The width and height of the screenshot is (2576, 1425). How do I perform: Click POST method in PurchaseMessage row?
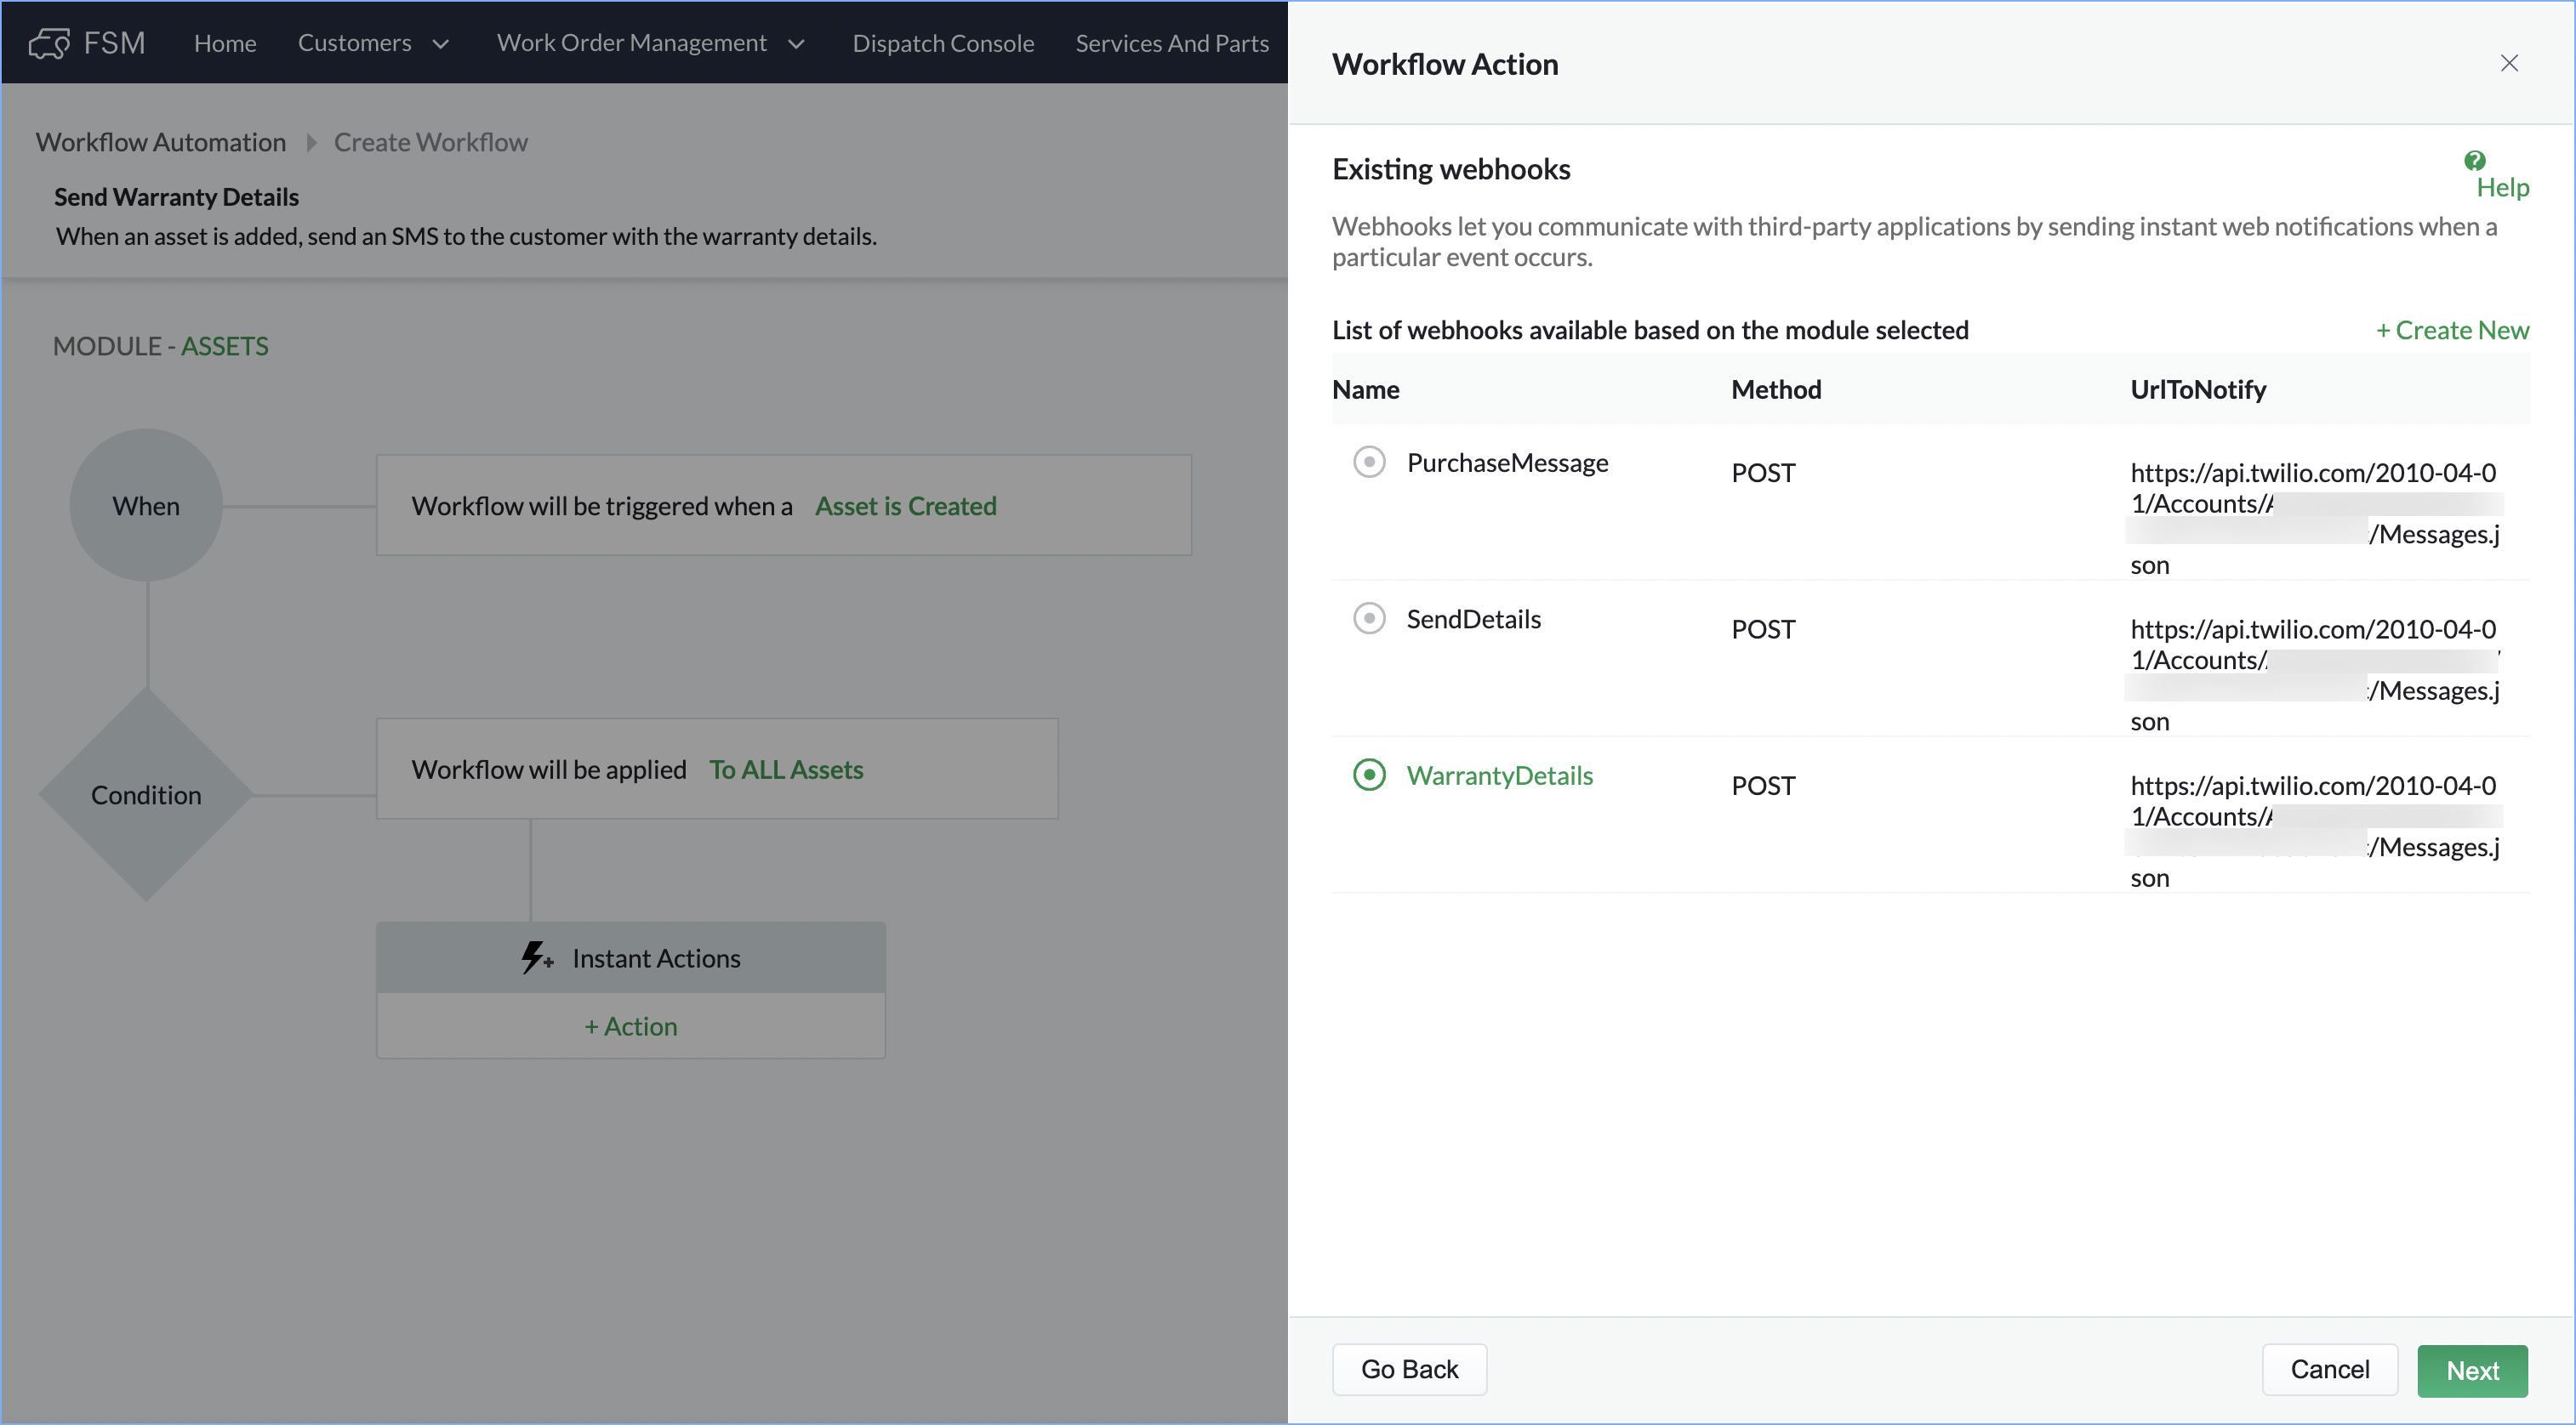tap(1763, 473)
